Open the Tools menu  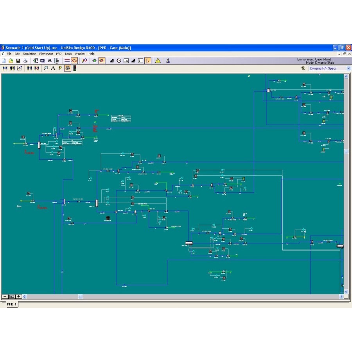[x=68, y=54]
